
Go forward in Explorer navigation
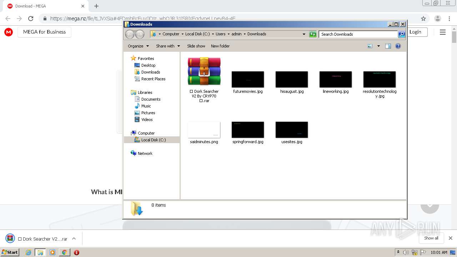tap(140, 34)
